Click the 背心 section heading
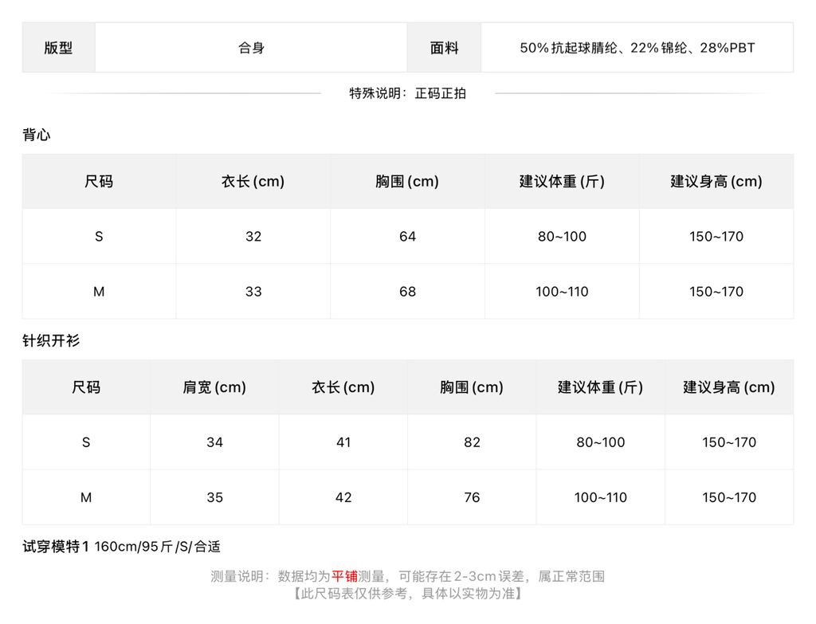This screenshot has width=816, height=624. click(37, 135)
